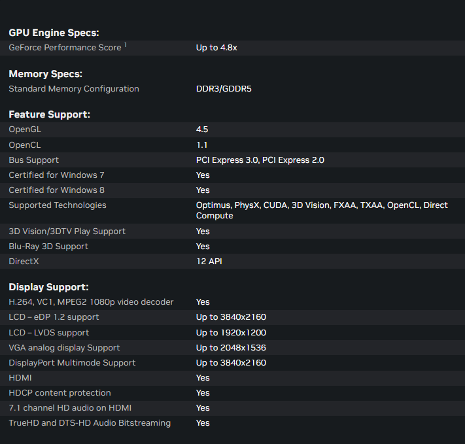Click the GPU Engine Specs heading
The height and width of the screenshot is (444, 465).
54,33
